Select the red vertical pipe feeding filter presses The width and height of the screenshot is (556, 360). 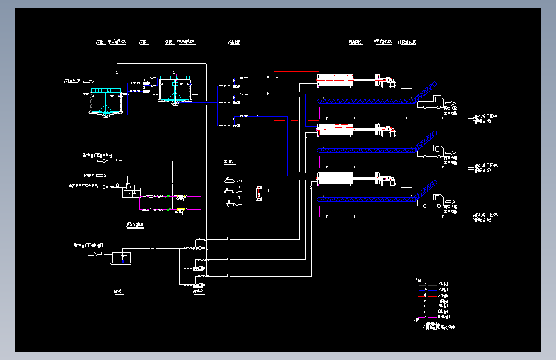click(x=274, y=131)
